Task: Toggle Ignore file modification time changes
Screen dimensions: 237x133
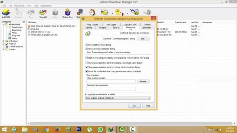Action: click(x=87, y=71)
